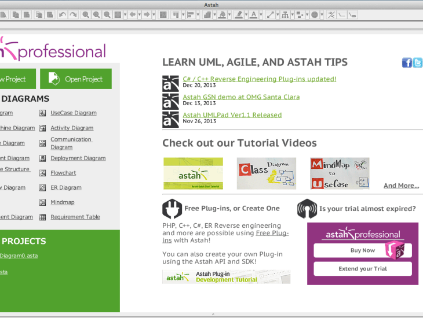
Task: Click the Mindmap diagram icon
Action: click(x=42, y=202)
